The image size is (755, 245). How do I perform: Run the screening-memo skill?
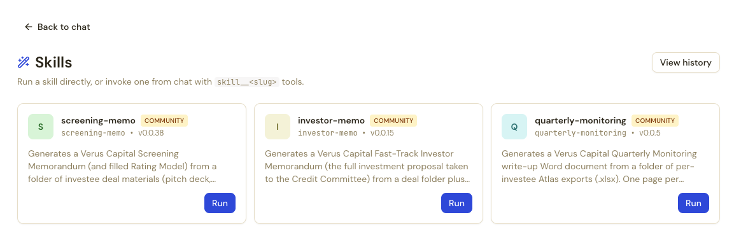coord(220,203)
